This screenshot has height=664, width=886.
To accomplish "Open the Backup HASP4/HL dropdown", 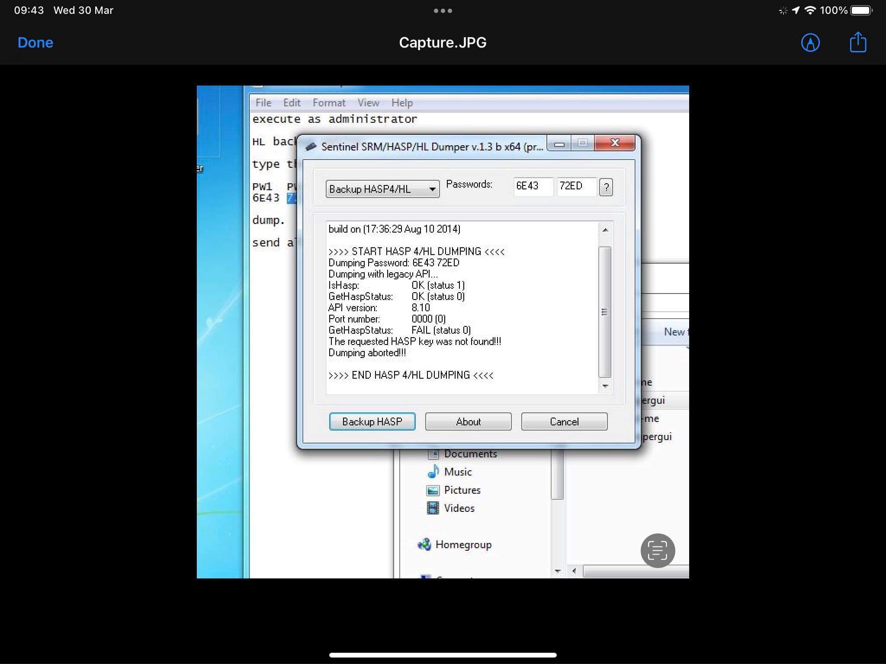I will point(382,189).
